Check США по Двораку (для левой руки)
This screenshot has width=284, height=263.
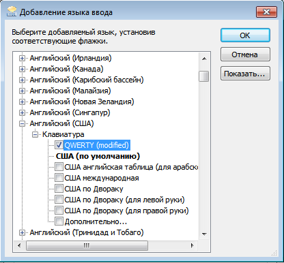(x=59, y=200)
